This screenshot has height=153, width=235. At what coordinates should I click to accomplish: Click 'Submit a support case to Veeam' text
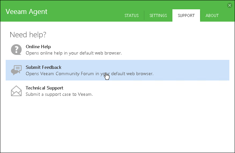click(59, 94)
